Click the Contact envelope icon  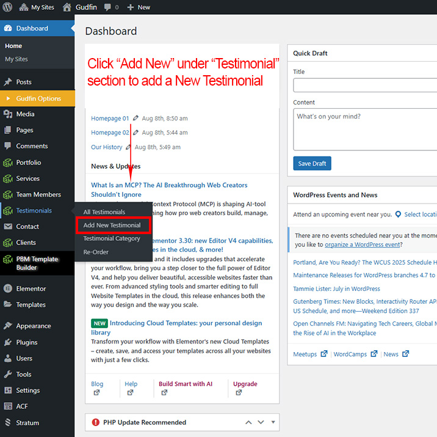coord(8,227)
